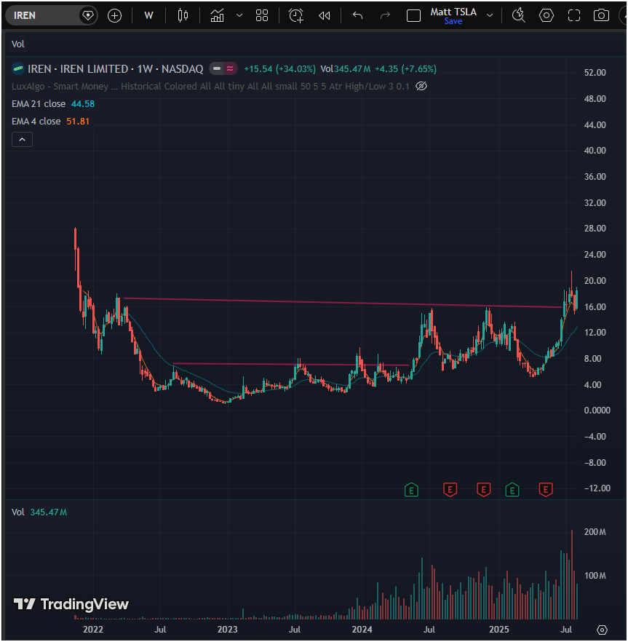Select the EMA 21 close indicator legend
Viewport: 628px width, 642px height.
tap(39, 104)
